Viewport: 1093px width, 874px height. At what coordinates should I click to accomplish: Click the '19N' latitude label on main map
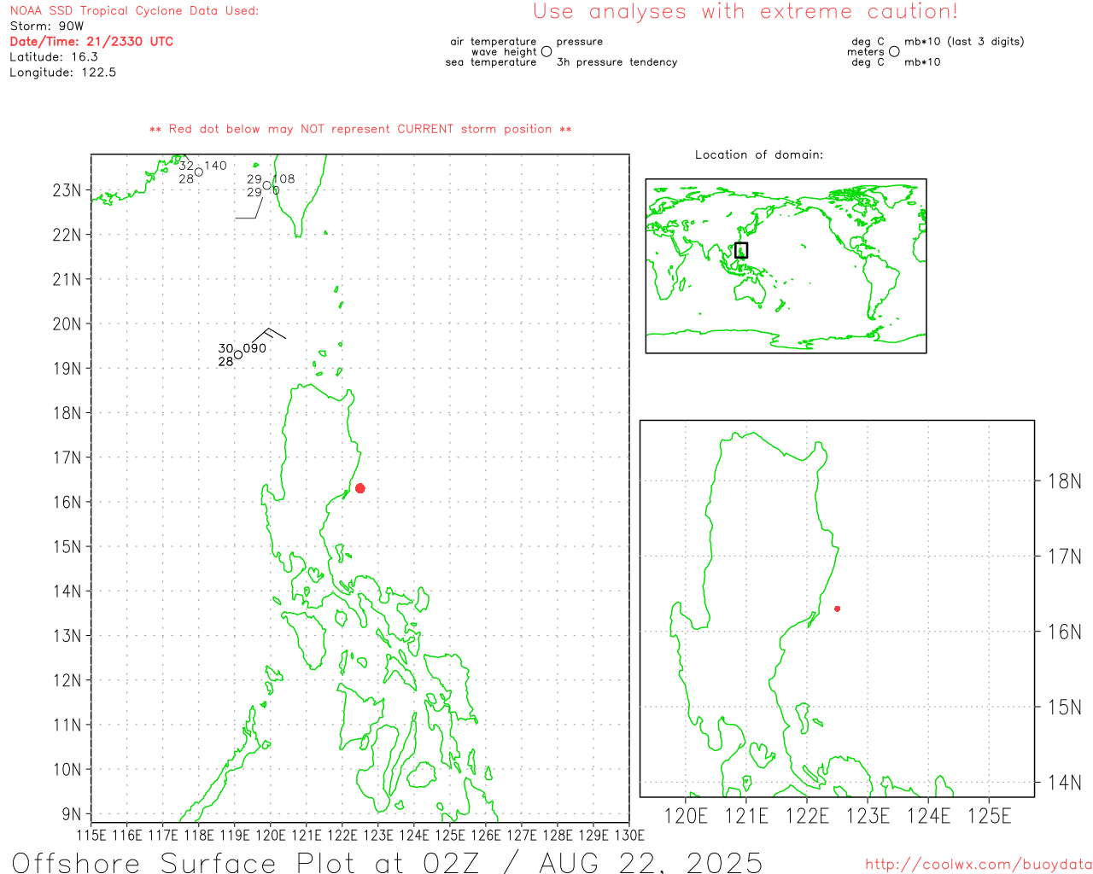(67, 369)
